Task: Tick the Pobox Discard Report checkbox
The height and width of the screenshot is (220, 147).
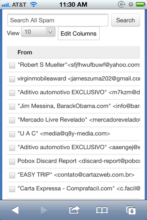Action: tap(12, 162)
